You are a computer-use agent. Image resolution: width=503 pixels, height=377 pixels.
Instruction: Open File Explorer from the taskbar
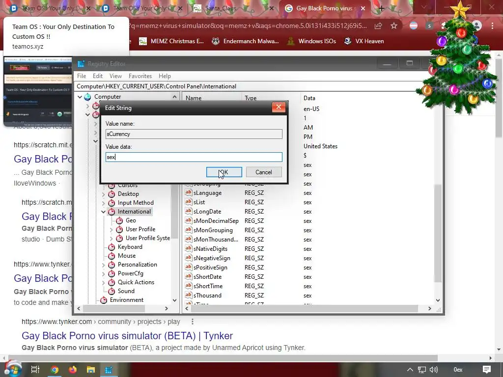91,370
